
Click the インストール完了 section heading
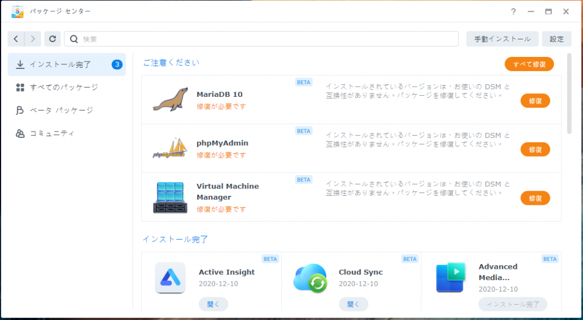tap(175, 239)
